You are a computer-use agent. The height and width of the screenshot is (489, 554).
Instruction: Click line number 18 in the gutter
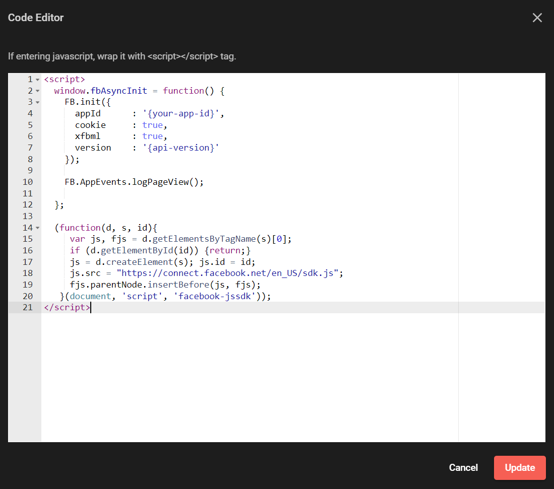[x=28, y=273]
